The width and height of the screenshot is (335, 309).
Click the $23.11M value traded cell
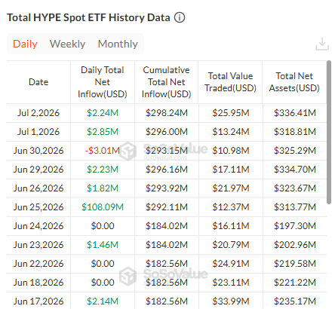click(231, 283)
